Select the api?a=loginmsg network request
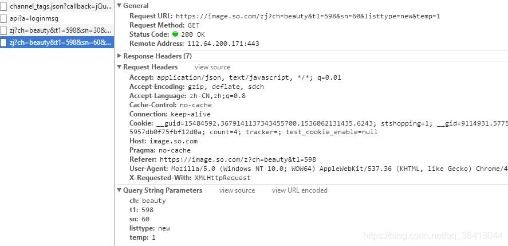The height and width of the screenshot is (246, 508). click(x=57, y=18)
